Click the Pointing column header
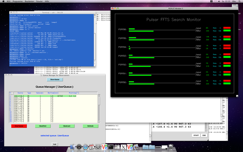243x152 pixels. click(x=74, y=93)
